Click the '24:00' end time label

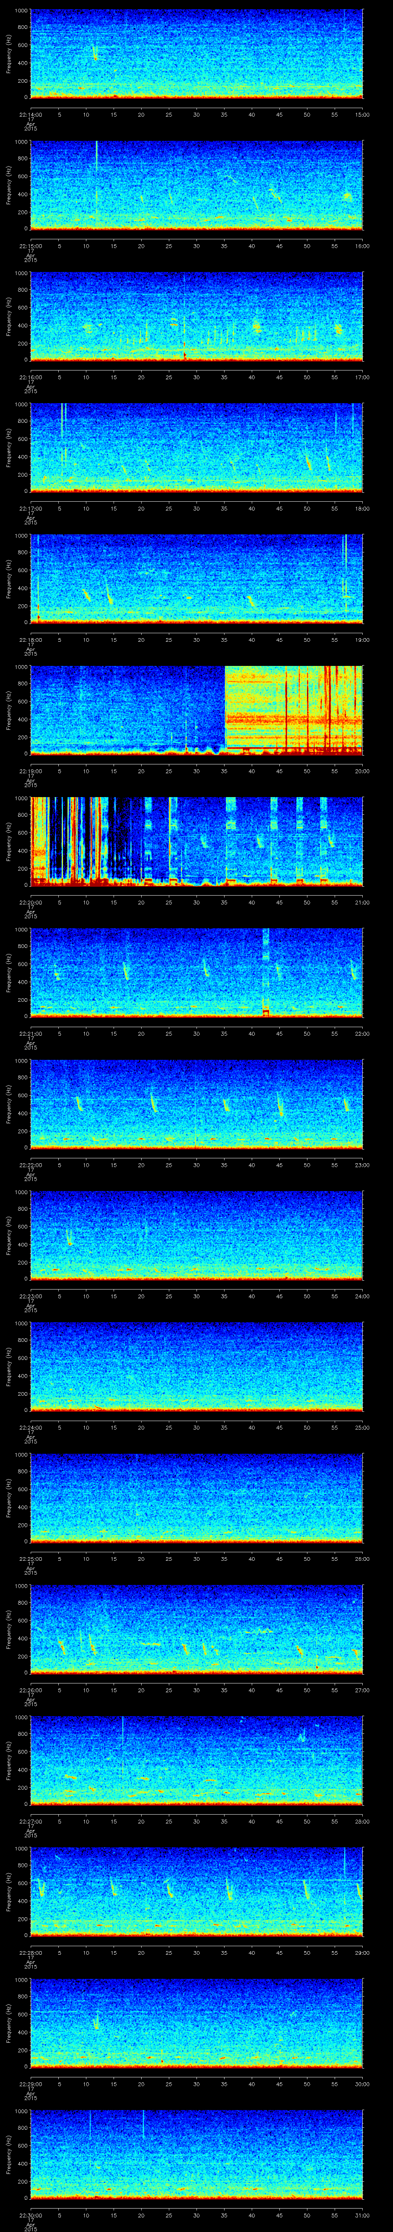coord(362,1296)
